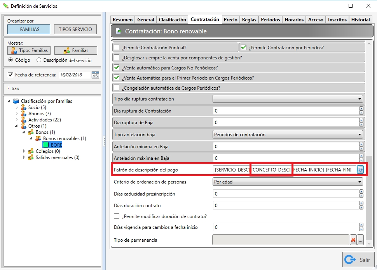Viewport: 377px width, 270px height.
Task: Click Tipos Familias show button
Action: point(29,50)
